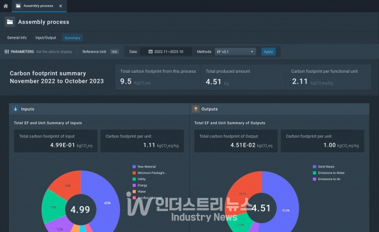Click the Inputs down-arrow icon
The width and height of the screenshot is (379, 232).
15,109
